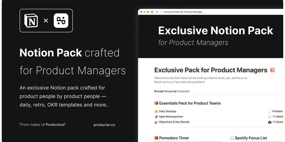Follow the underlined Producter link
The image size is (285, 142).
(183, 91)
